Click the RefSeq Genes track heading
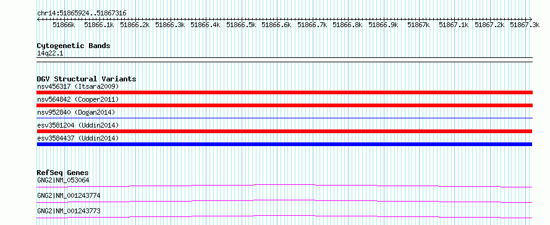This screenshot has width=550, height=225. [x=63, y=173]
